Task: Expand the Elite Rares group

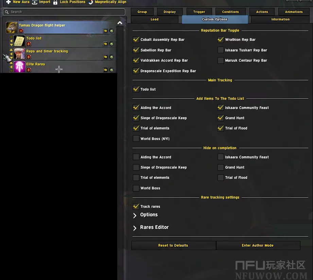Action: (29, 70)
